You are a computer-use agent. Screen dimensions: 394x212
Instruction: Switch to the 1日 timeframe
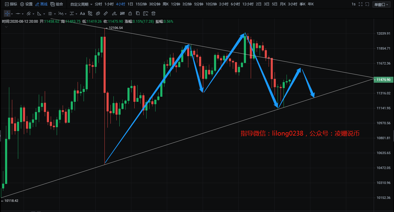pyautogui.click(x=130, y=4)
